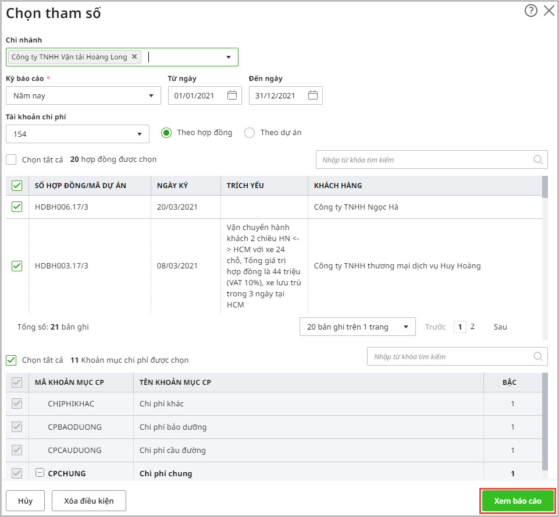Viewport: 559px width, 517px height.
Task: Click search icon in contract search box
Action: pyautogui.click(x=539, y=160)
